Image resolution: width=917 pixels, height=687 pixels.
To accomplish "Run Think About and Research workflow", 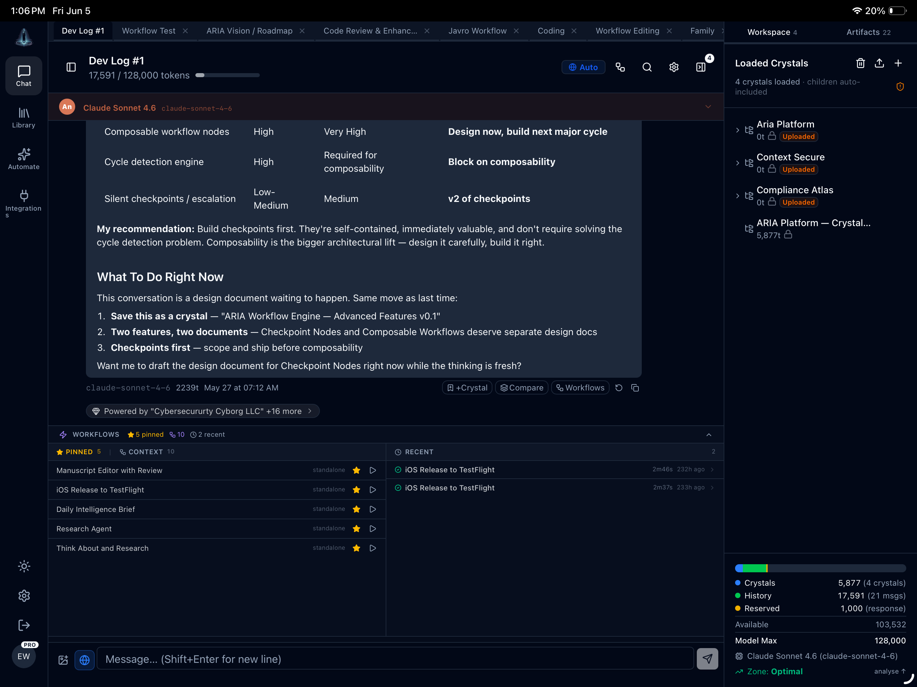I will pos(373,548).
